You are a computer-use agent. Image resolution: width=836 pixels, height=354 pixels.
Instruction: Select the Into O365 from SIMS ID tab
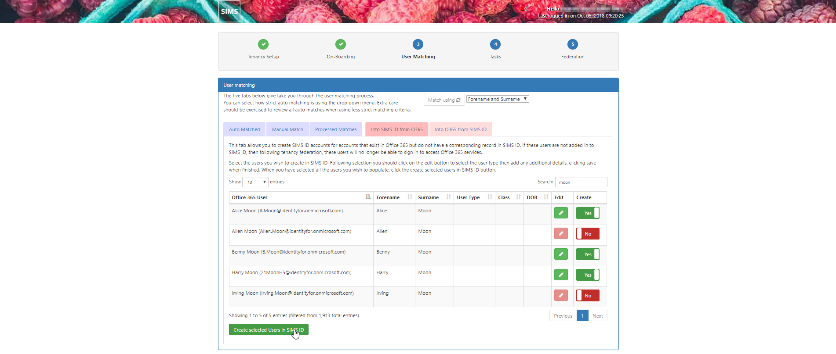[x=461, y=129]
